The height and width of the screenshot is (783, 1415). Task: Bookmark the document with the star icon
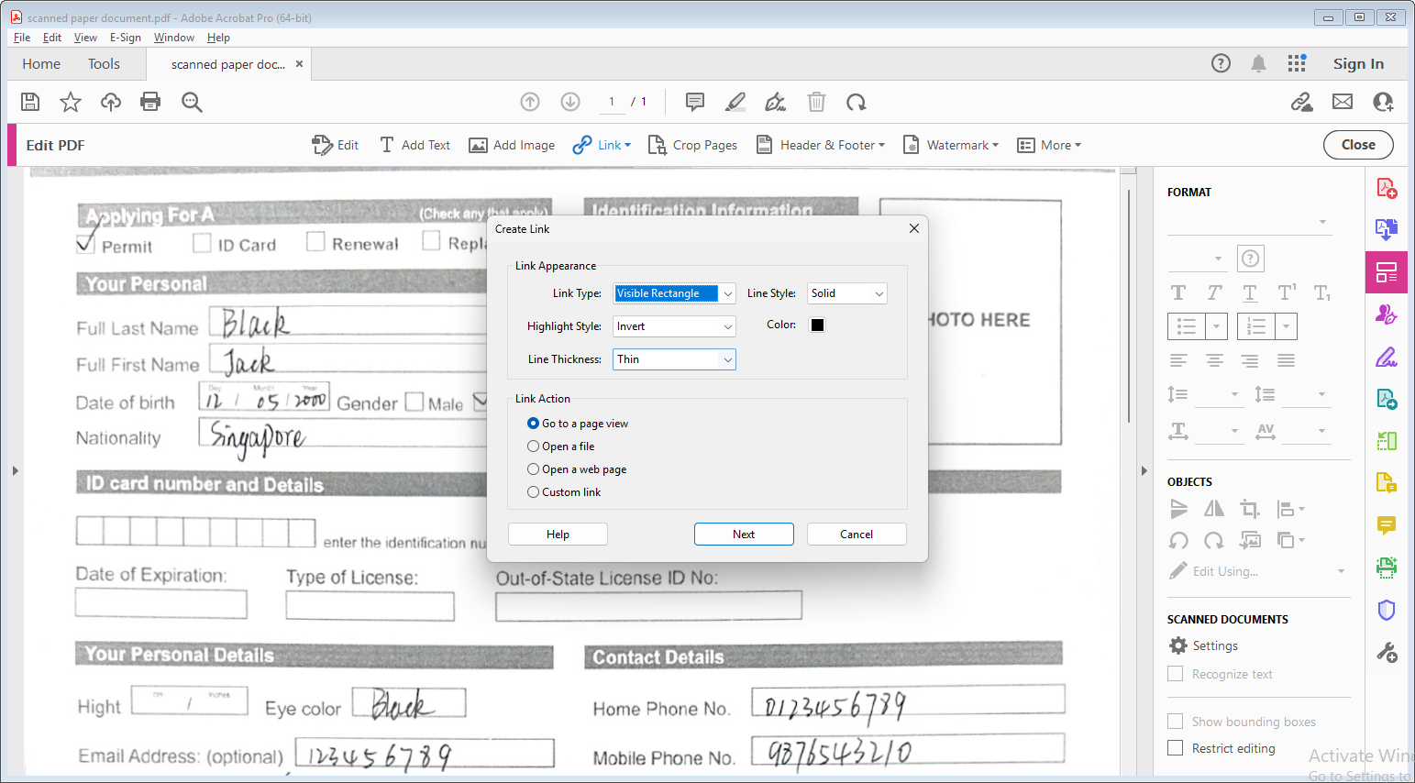[71, 102]
